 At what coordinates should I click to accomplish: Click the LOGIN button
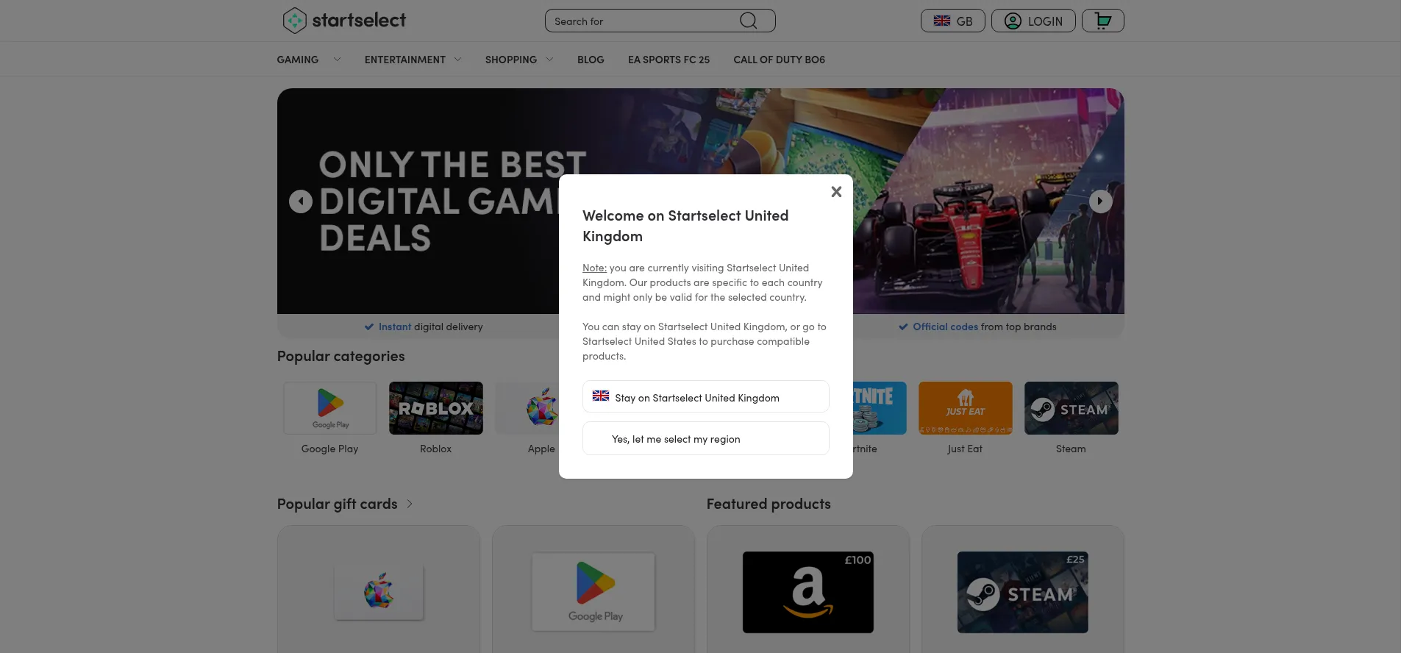tap(1033, 21)
